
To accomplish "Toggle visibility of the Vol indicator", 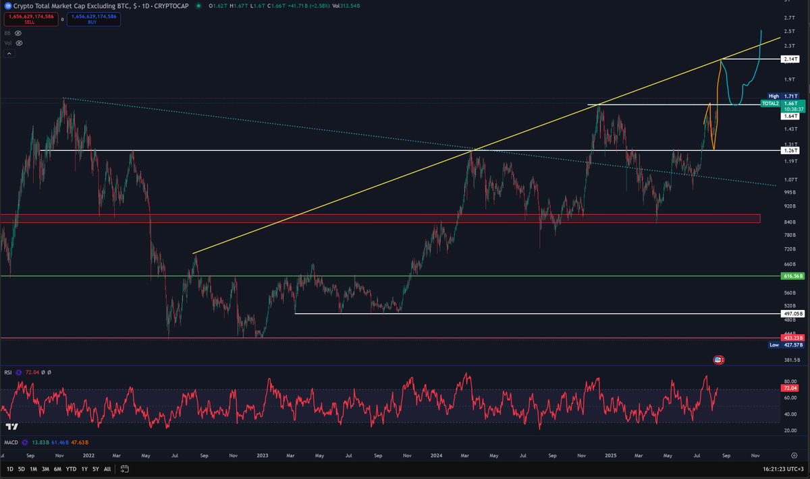I will point(19,43).
